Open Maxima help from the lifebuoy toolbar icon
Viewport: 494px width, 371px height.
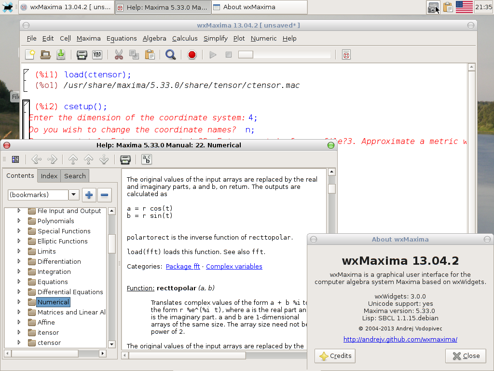pyautogui.click(x=346, y=55)
